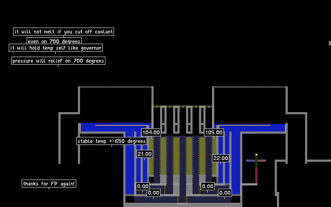Select the 21.00 sensor label
This screenshot has width=331, height=207.
click(x=144, y=154)
